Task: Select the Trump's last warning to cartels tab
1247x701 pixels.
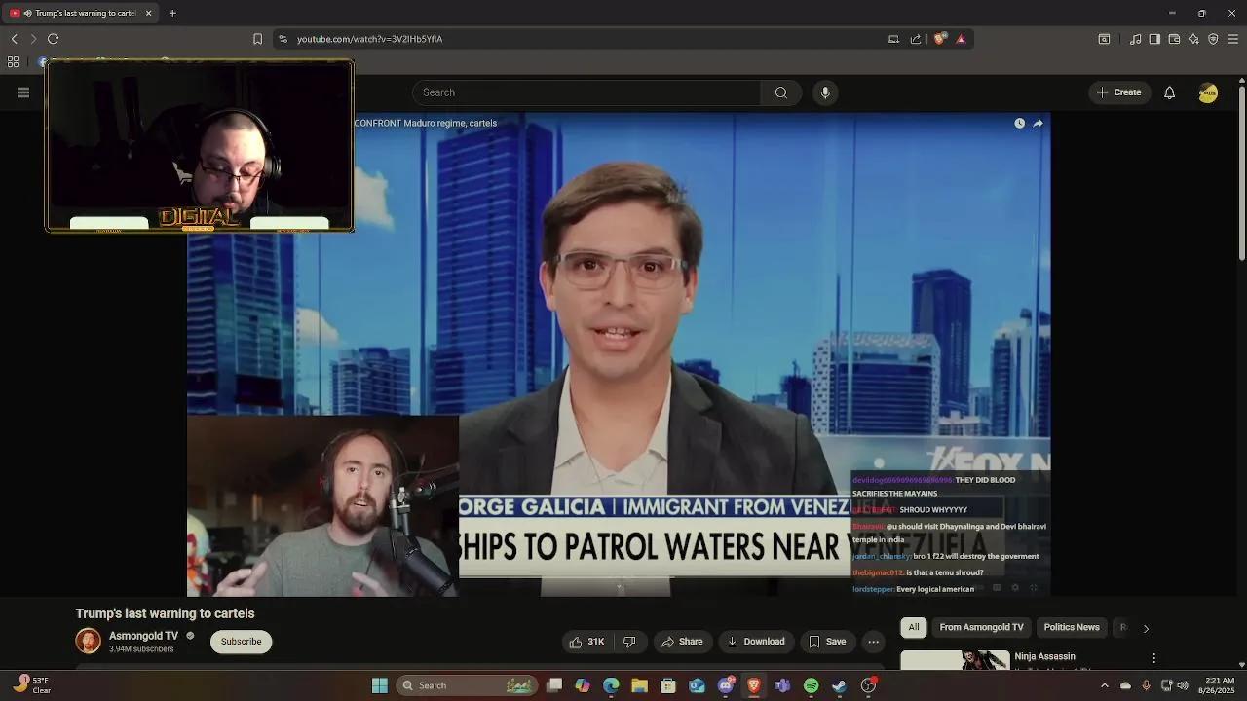Action: pos(80,13)
